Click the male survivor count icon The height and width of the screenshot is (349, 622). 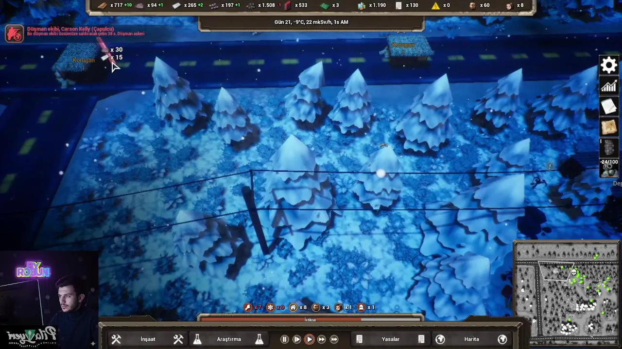coord(472,5)
